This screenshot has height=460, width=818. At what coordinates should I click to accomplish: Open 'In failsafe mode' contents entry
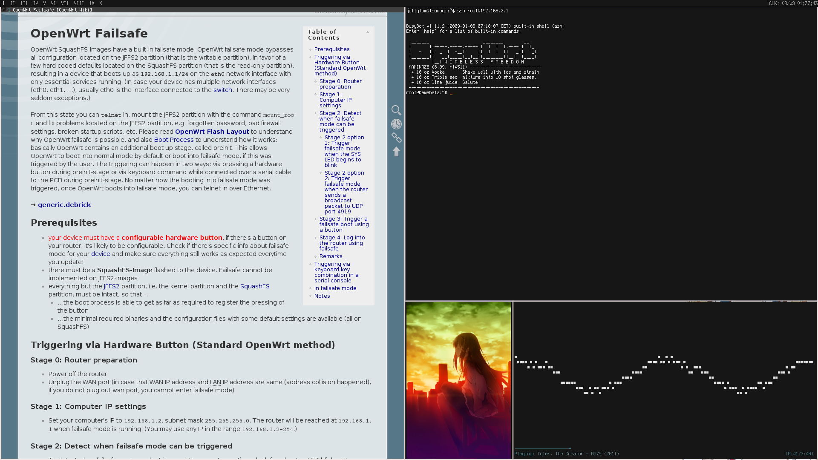pyautogui.click(x=335, y=288)
